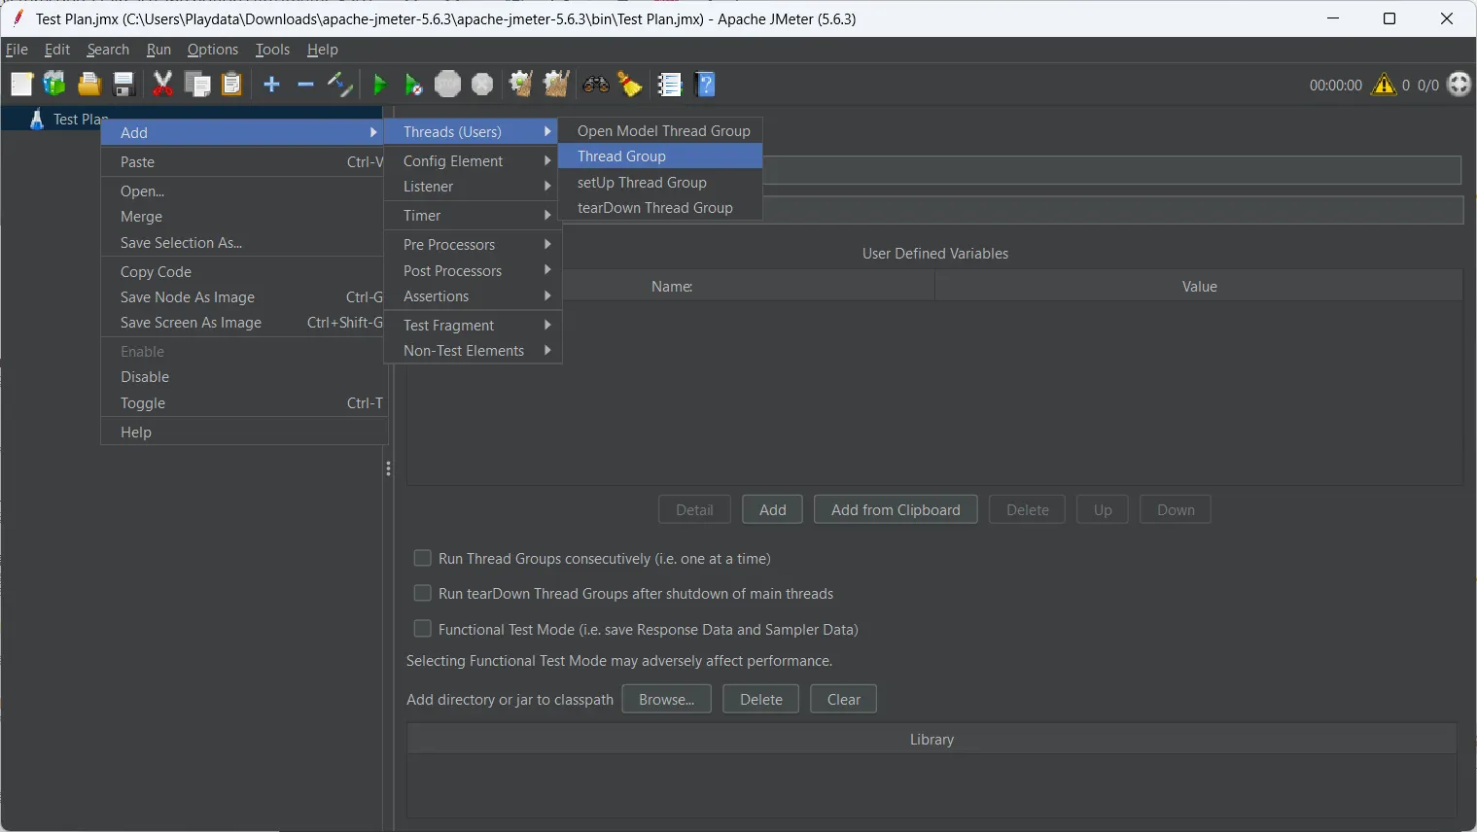Open the Templates toolbar icon
Screen dimensions: 1477x832
pos(54,85)
